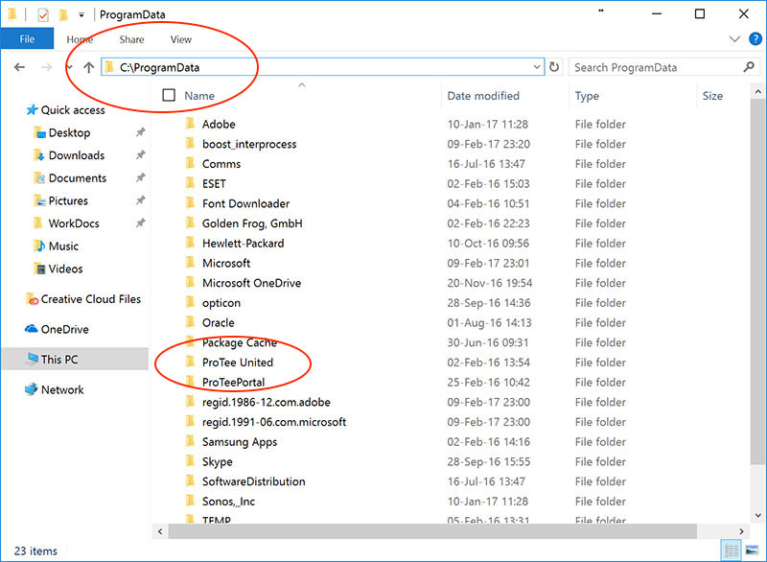Click the search magnifier icon
Screen dimensions: 767x562
coord(749,66)
